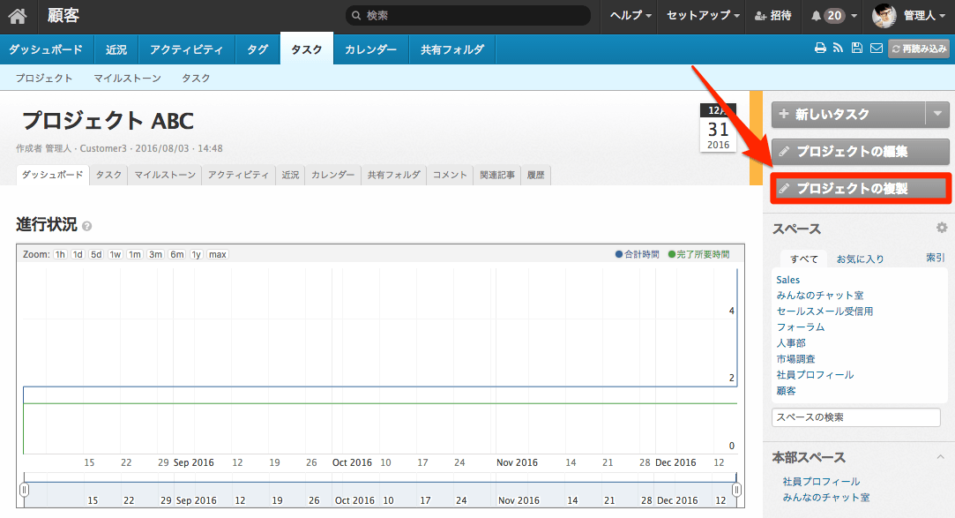The height and width of the screenshot is (518, 955).
Task: Click the left range slider handle
Action: pyautogui.click(x=25, y=490)
